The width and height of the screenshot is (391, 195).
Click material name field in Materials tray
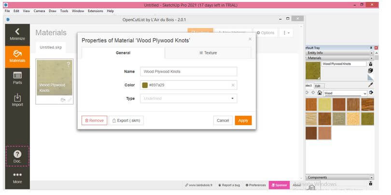344,64
